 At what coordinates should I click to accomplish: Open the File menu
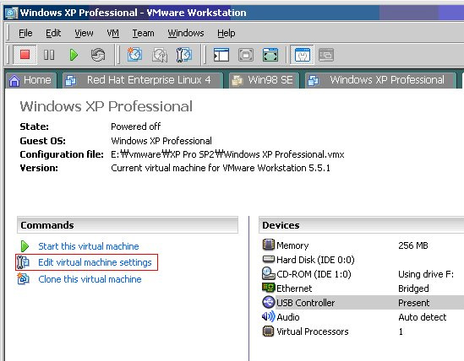25,33
